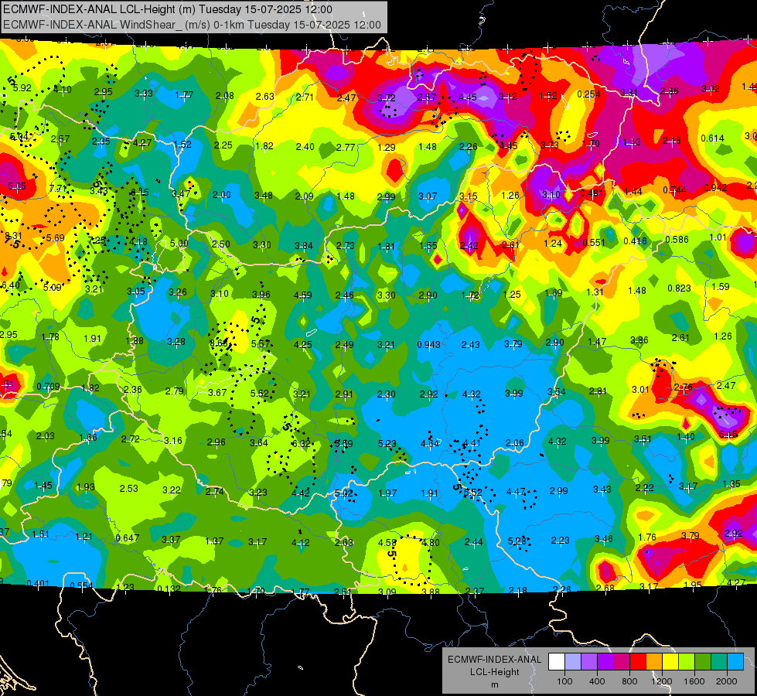Click the medium purple legend swatch before 400
Screen dimensions: 757x696
[589, 662]
